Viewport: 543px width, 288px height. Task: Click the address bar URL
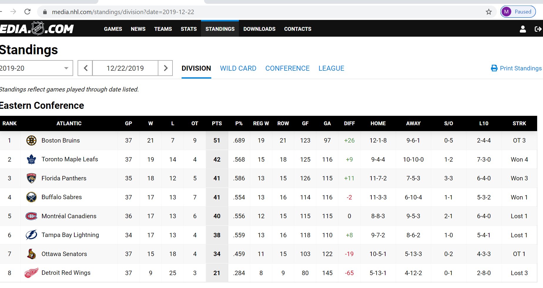coord(123,12)
